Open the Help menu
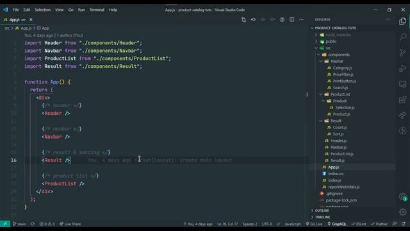 click(x=113, y=10)
